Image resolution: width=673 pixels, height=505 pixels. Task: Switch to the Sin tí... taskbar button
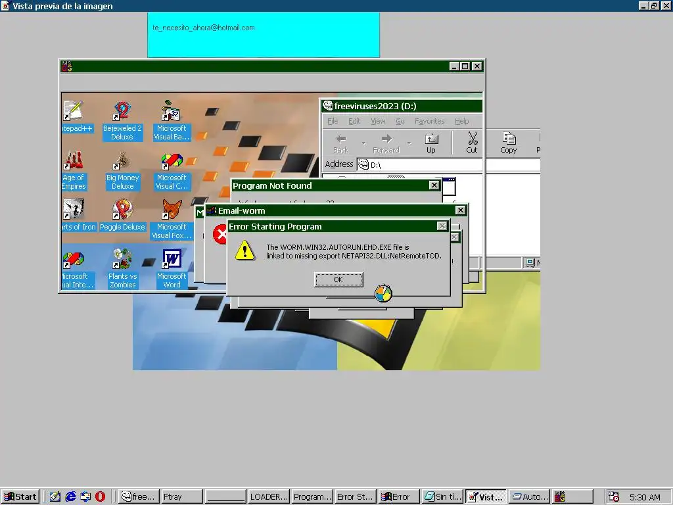(x=442, y=497)
